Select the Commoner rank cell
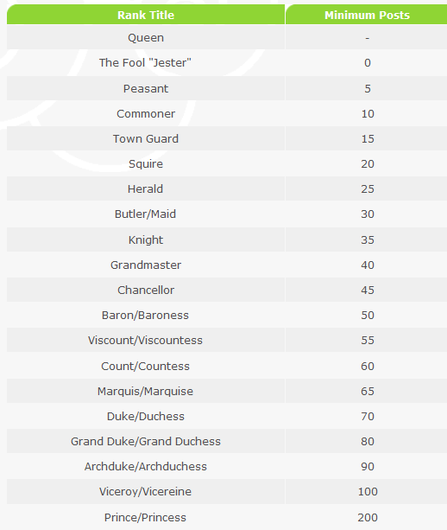The height and width of the screenshot is (530, 447). 146,113
